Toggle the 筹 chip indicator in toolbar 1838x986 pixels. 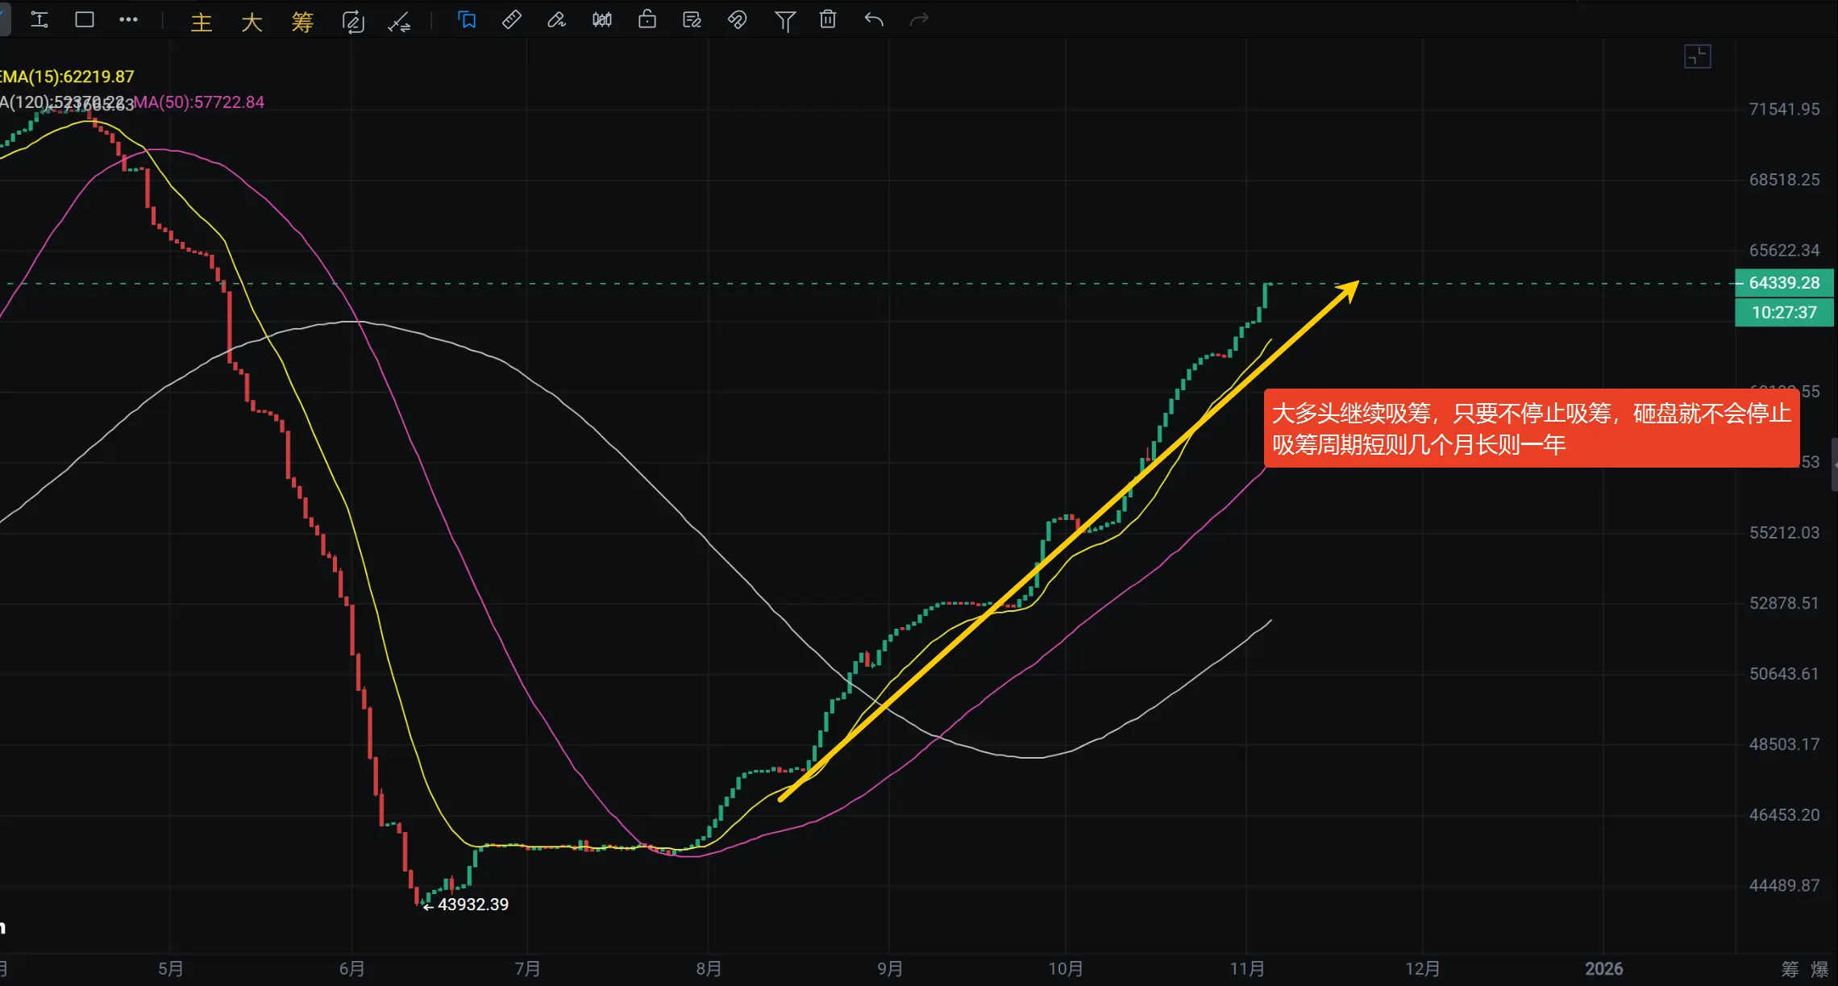pyautogui.click(x=302, y=22)
